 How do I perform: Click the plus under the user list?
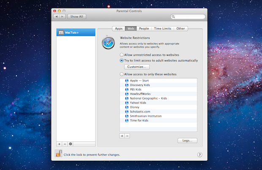pyautogui.click(x=59, y=144)
